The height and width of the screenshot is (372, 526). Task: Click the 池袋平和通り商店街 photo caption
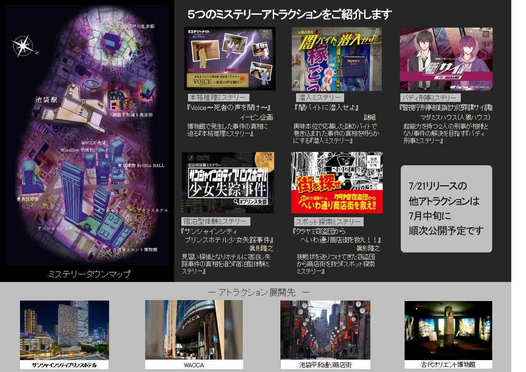click(326, 365)
